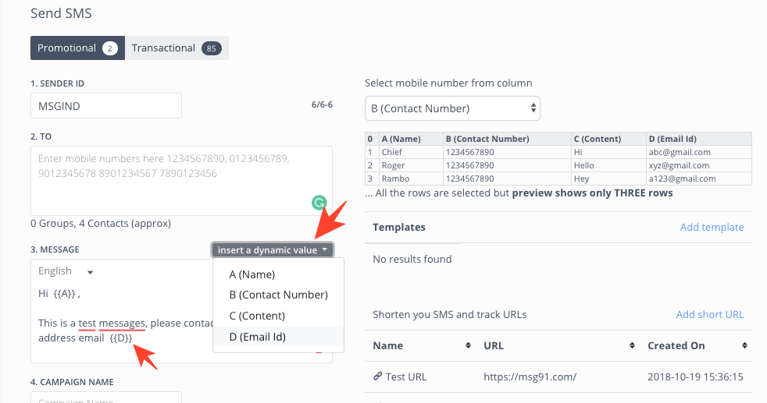Click inside the TO mobile numbers box

[x=181, y=181]
